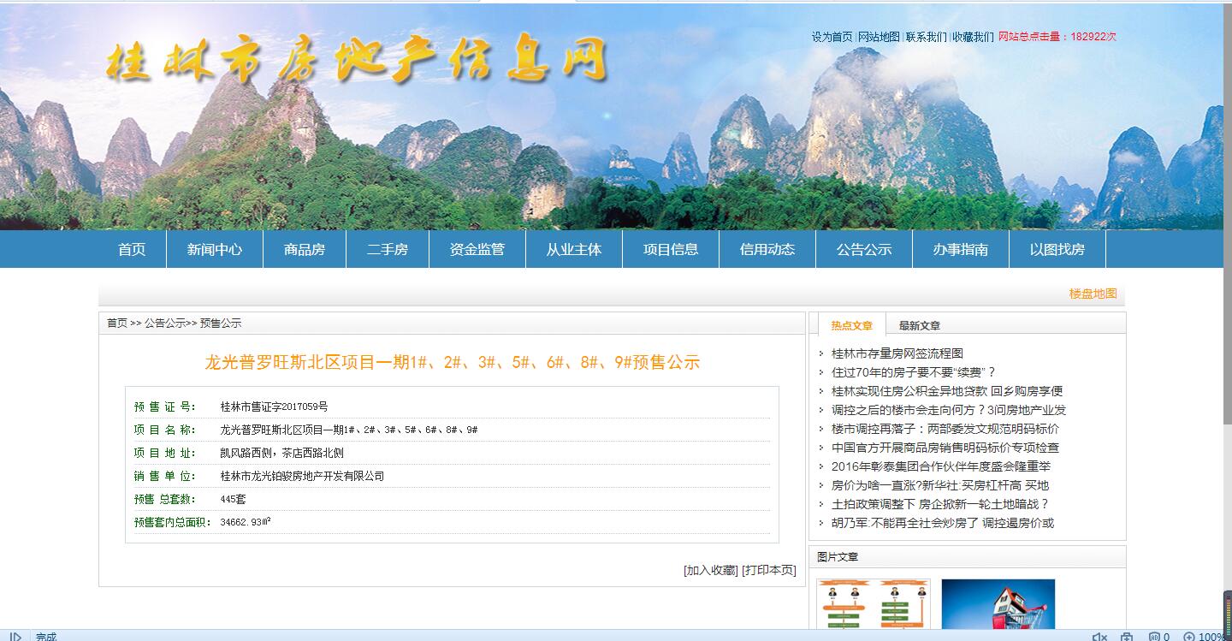
Task: Click the 预售公示 breadcrumb text
Action: 221,323
